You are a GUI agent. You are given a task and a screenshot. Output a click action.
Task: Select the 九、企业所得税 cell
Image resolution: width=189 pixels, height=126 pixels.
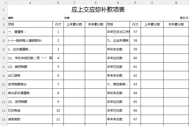pos(118,41)
